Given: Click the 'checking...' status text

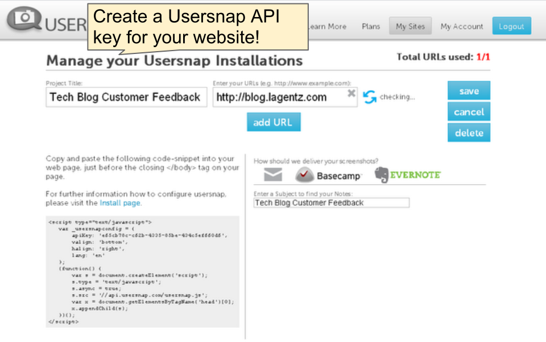Looking at the screenshot, I should point(398,97).
